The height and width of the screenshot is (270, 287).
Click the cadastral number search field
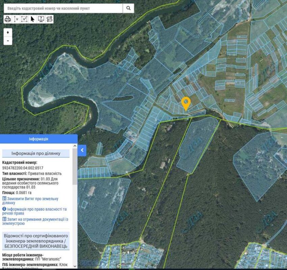click(x=63, y=8)
